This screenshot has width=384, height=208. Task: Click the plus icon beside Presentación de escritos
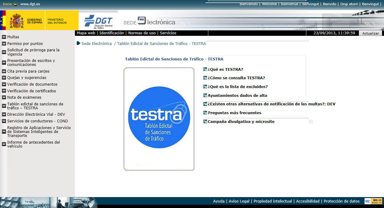point(4,63)
